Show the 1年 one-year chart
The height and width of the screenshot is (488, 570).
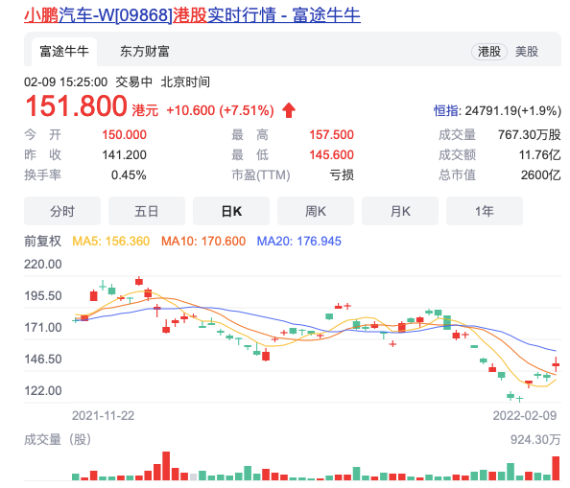485,211
